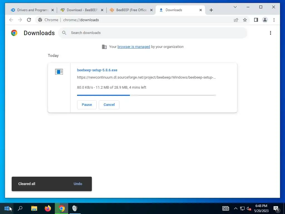Open taskbar search magnifier
Image resolution: width=285 pixels, height=214 pixels.
tap(20, 208)
